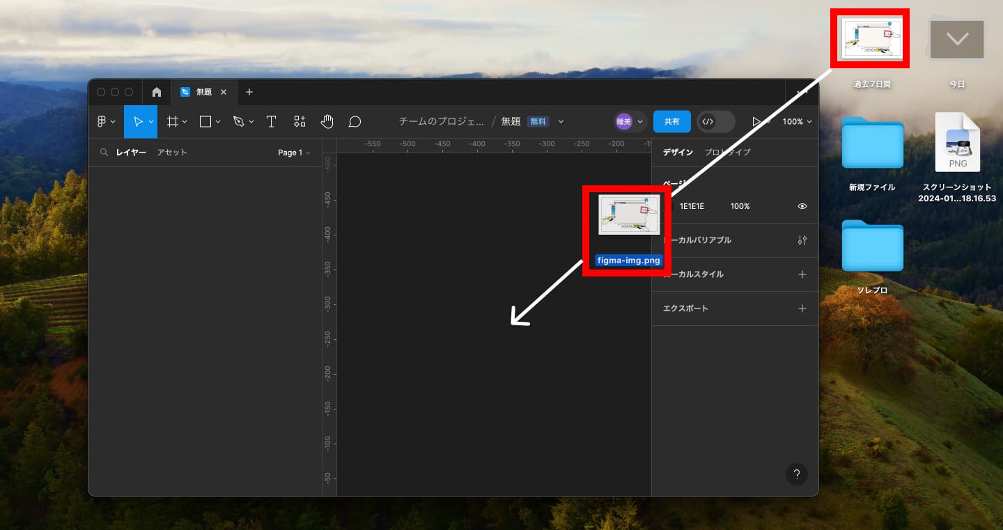
Task: Click the blue 共有 button
Action: (x=671, y=121)
